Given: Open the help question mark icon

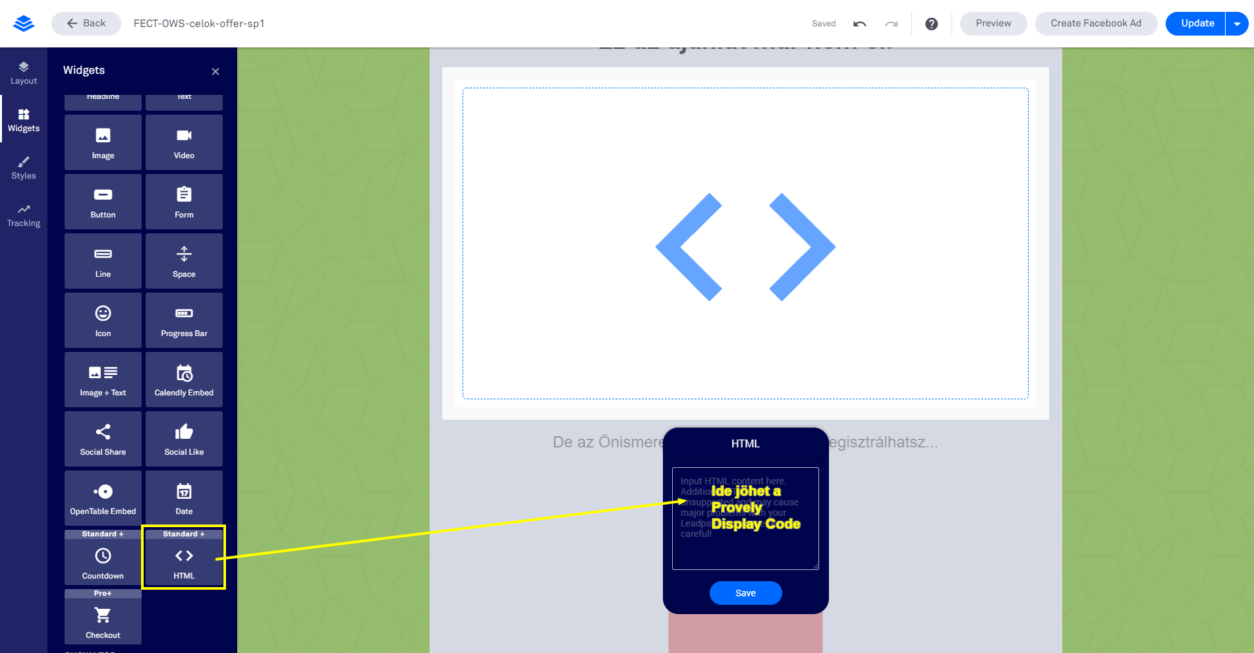Looking at the screenshot, I should click(x=931, y=24).
